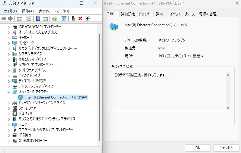Switch to the ドライバー tab
The height and width of the screenshot is (153, 241).
pyautogui.click(x=145, y=14)
